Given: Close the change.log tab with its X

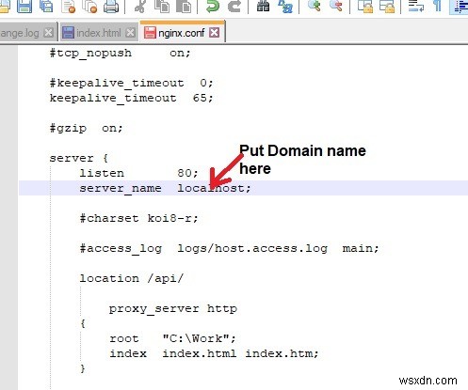Looking at the screenshot, I should (48, 33).
